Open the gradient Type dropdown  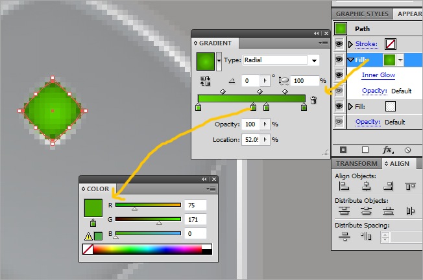click(x=314, y=60)
